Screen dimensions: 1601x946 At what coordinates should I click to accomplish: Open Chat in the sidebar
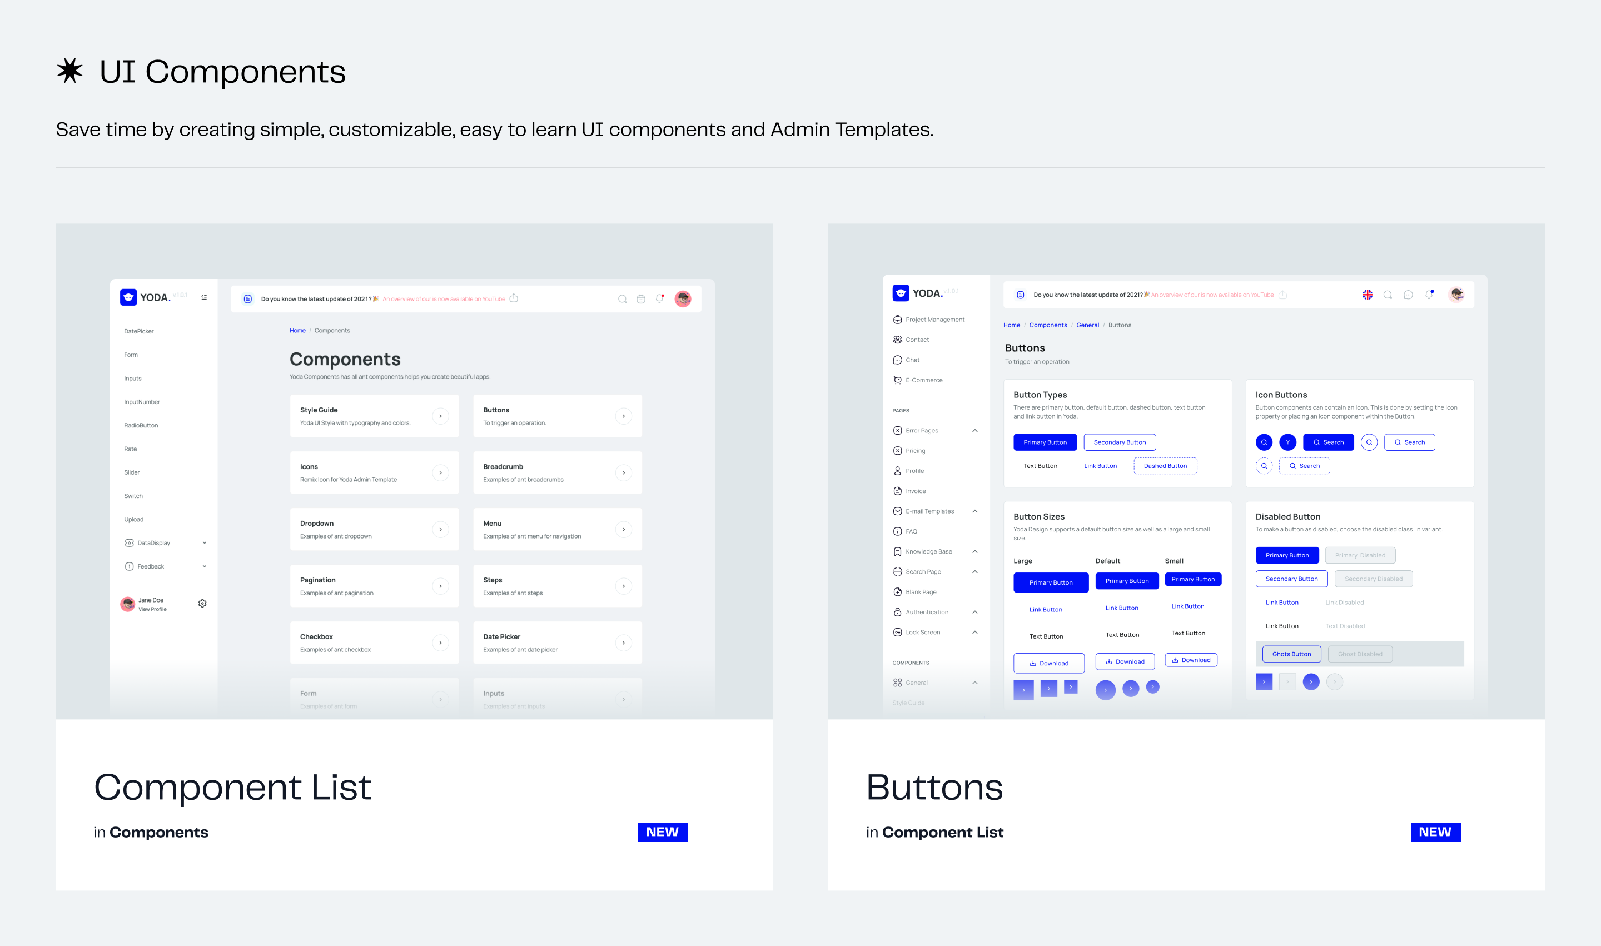coord(906,360)
